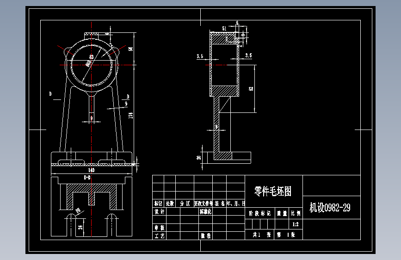Screen dimensions: 401x260
Task: Select the "年、月、日" column header
Action: 235,204
